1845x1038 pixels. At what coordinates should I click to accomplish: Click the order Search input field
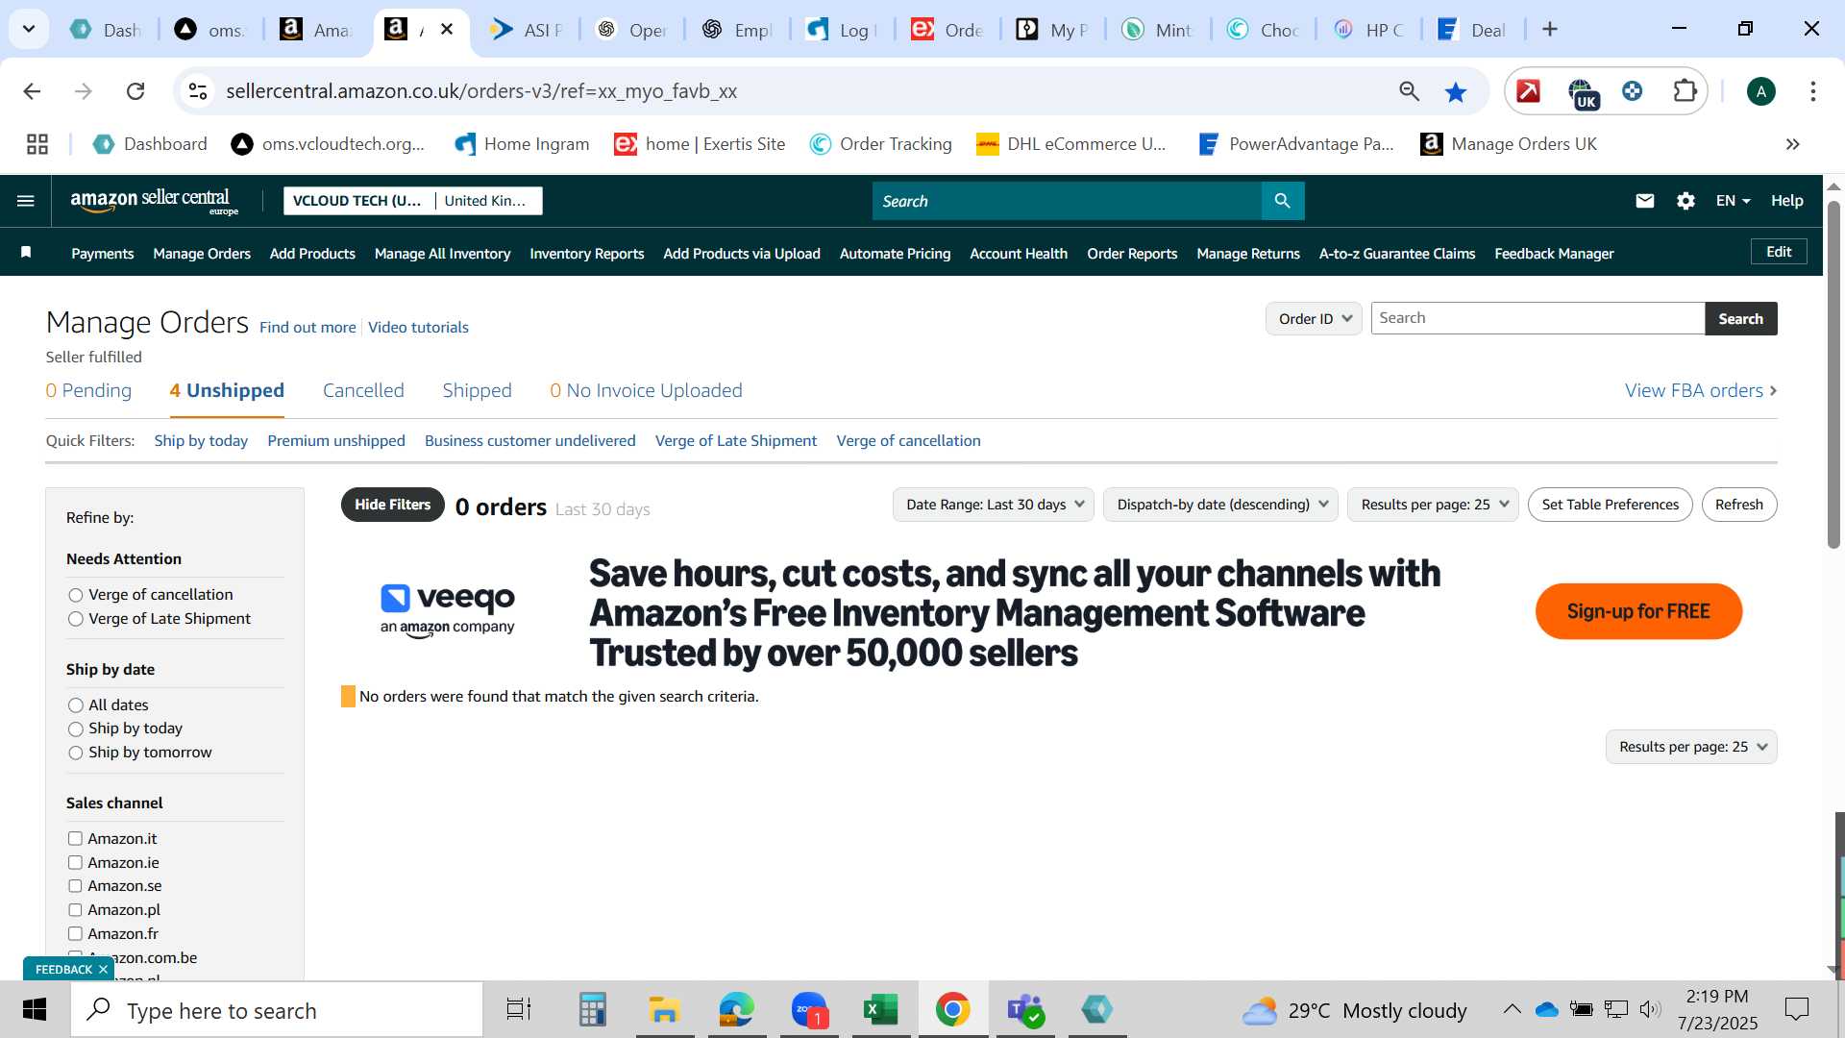(x=1537, y=318)
